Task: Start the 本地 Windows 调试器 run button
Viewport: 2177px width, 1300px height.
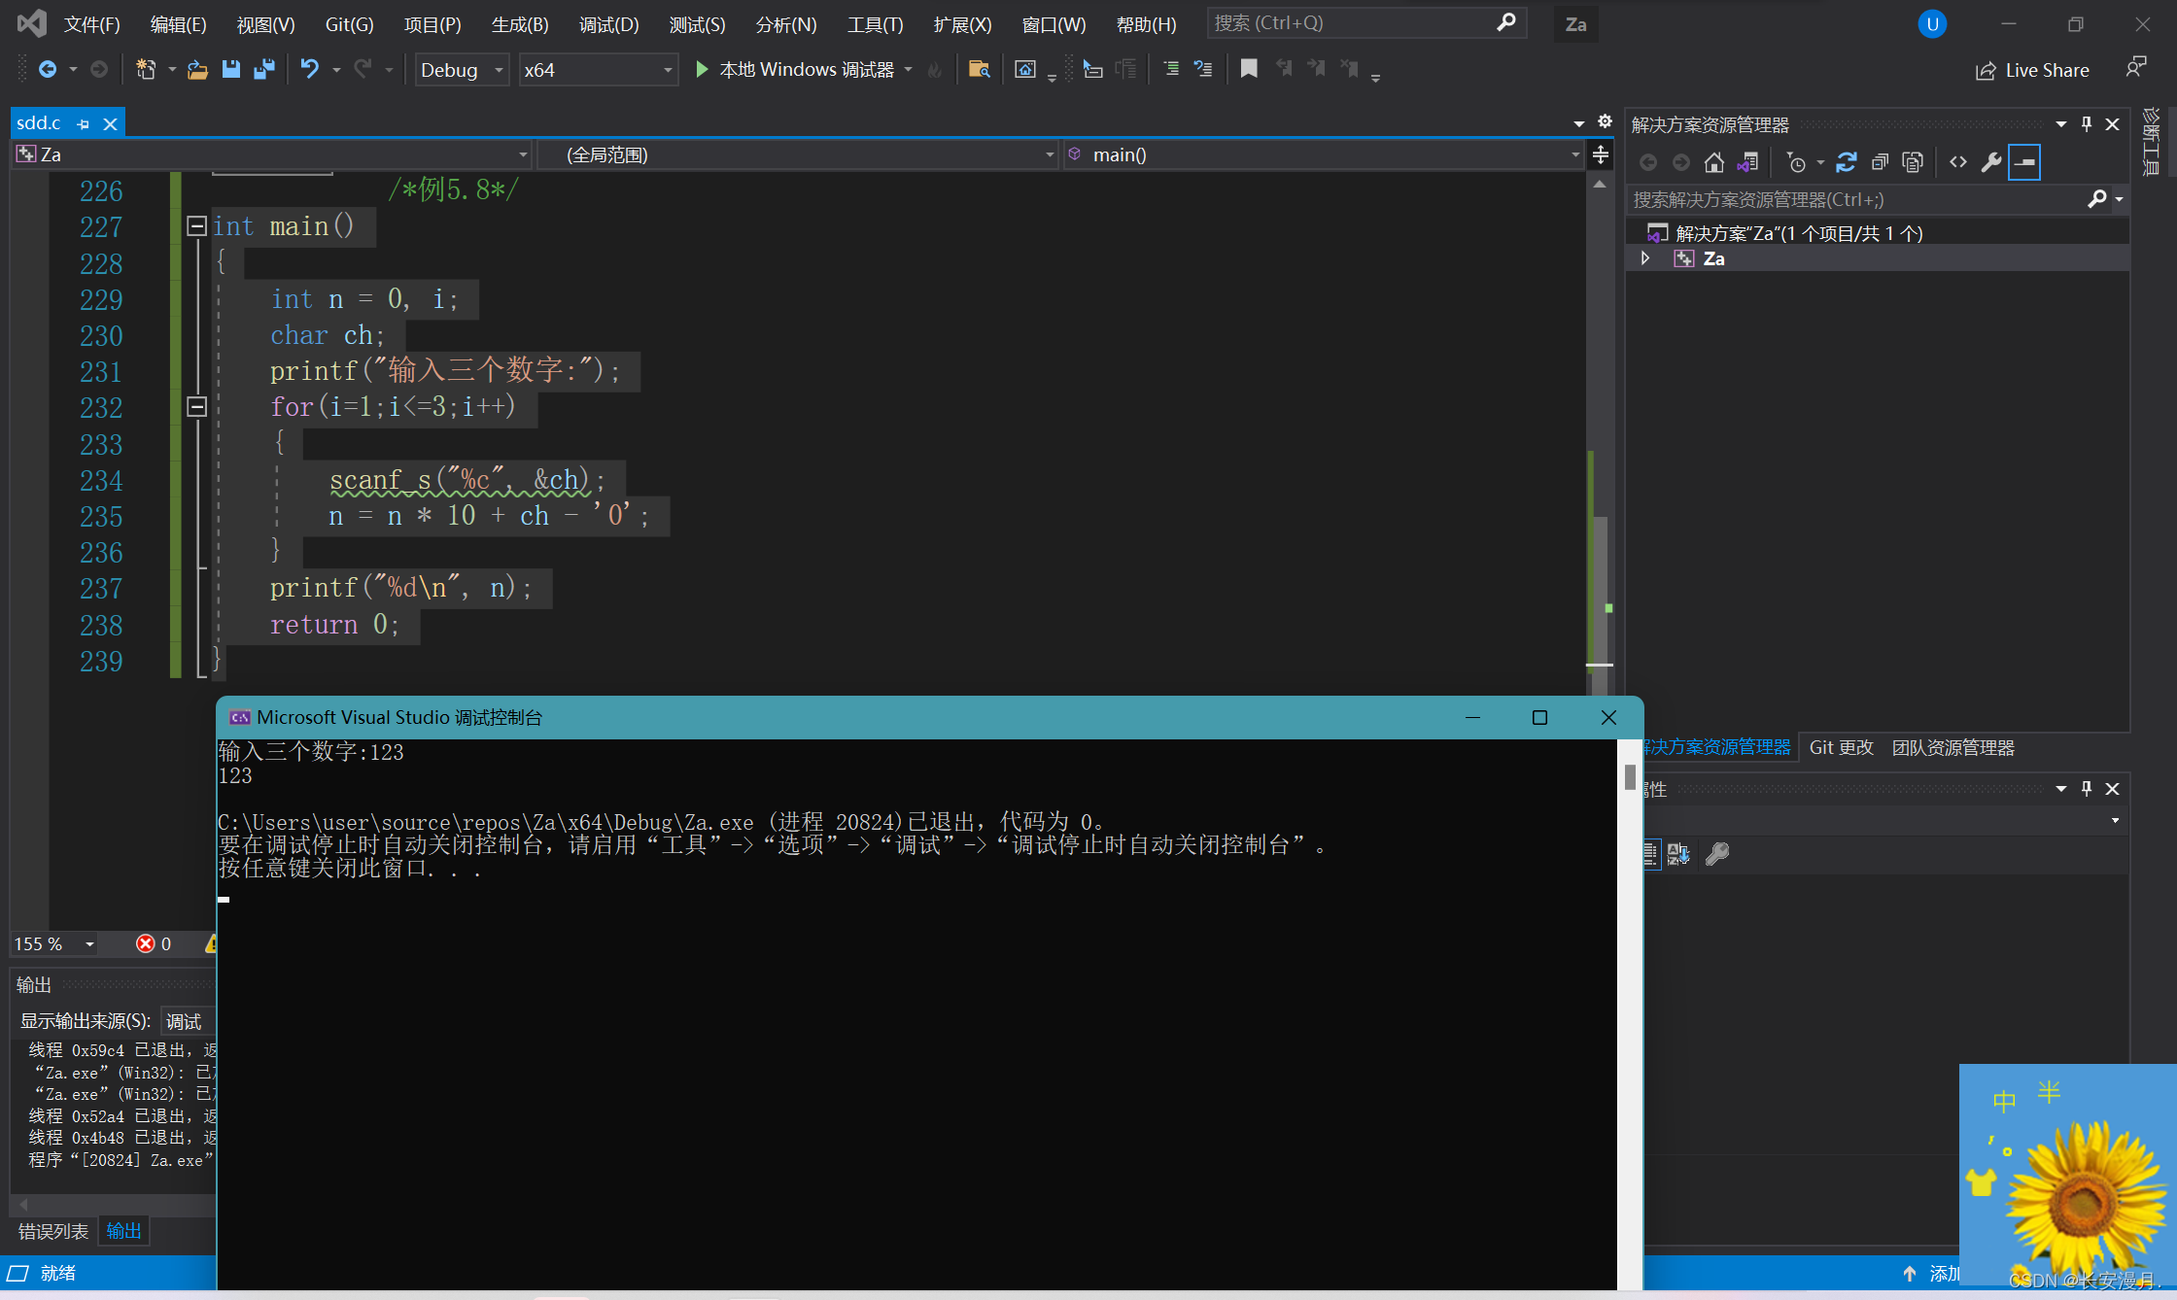Action: pyautogui.click(x=702, y=69)
